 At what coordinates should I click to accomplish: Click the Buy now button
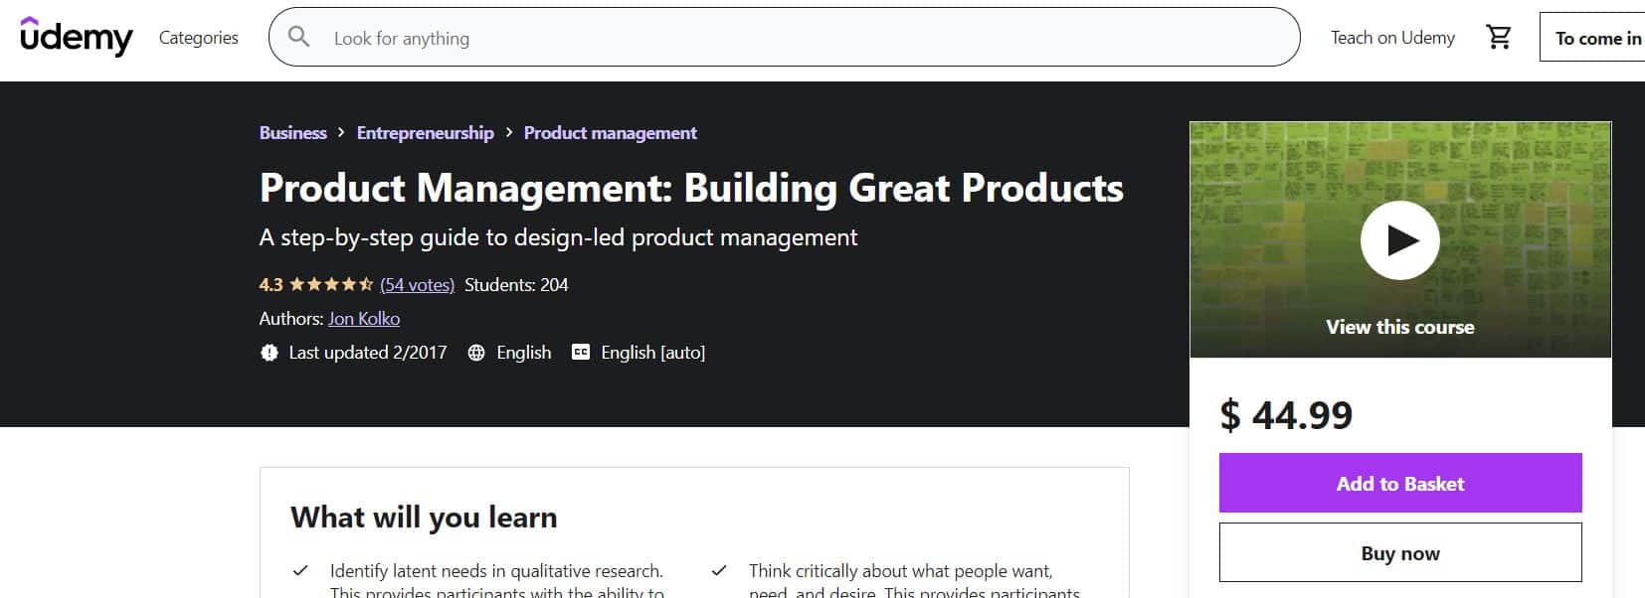(1400, 553)
